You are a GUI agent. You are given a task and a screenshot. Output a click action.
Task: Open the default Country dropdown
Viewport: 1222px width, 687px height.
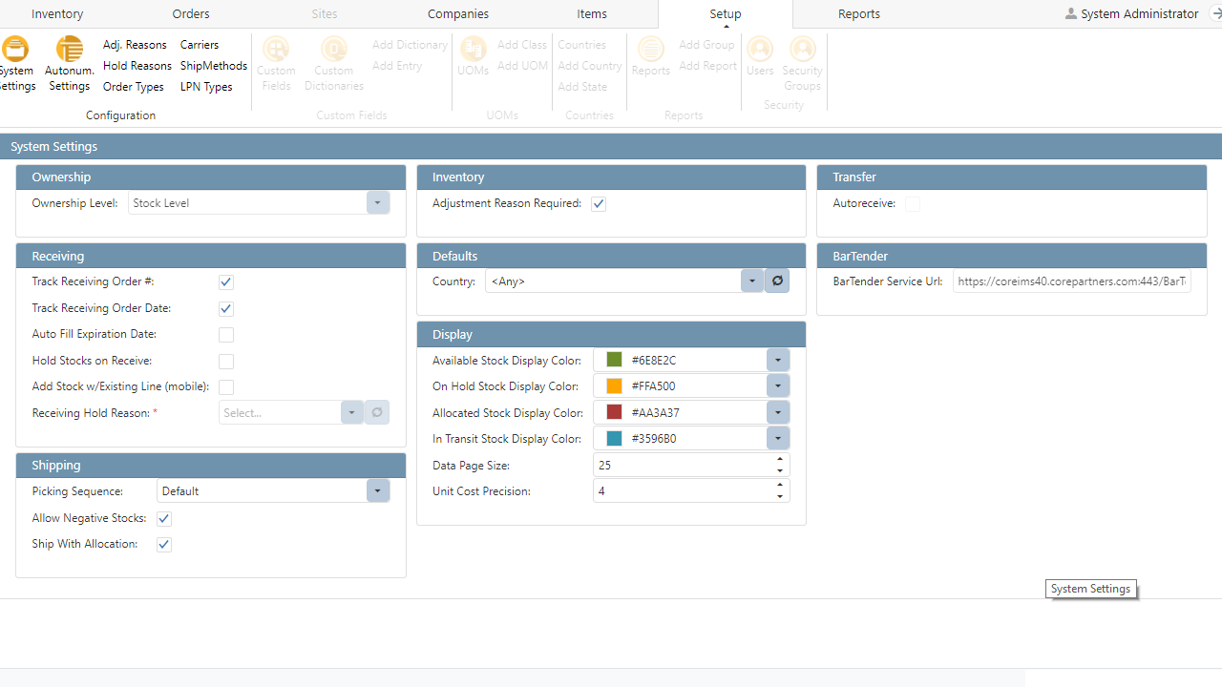[752, 281]
